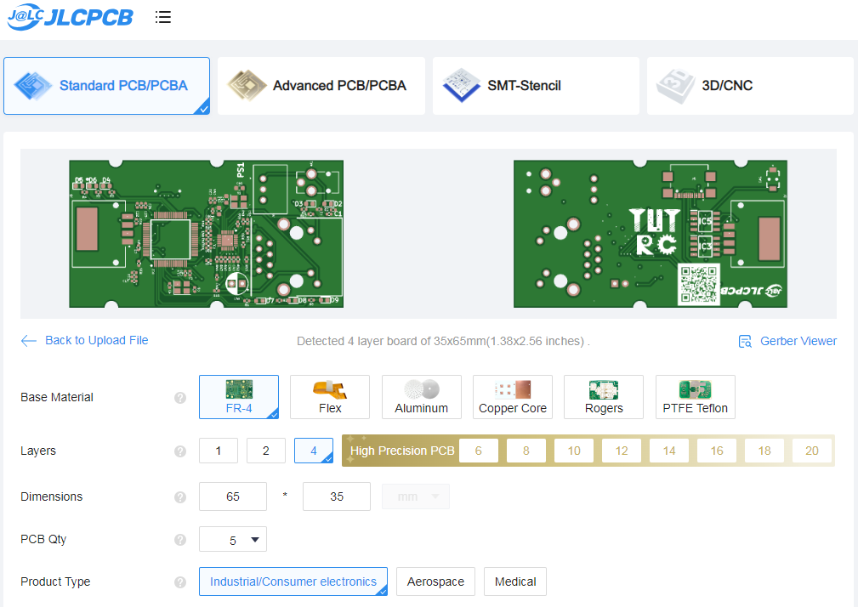Click the width dimension field showing 65
This screenshot has height=607, width=858.
point(232,496)
